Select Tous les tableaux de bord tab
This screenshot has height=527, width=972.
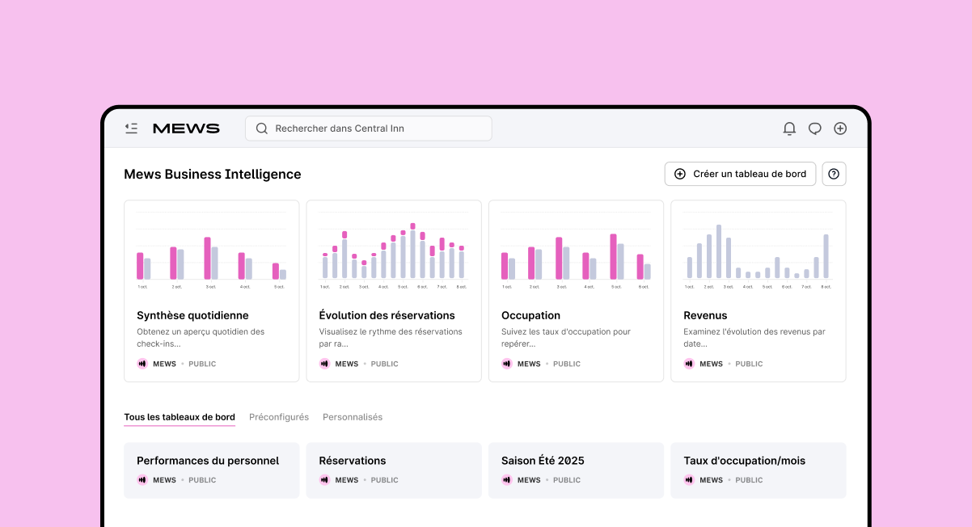[x=180, y=417]
